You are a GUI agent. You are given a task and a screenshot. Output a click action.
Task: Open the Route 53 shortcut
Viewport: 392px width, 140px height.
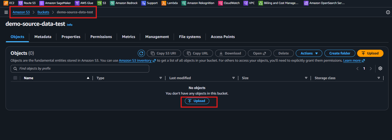tap(27, 3)
